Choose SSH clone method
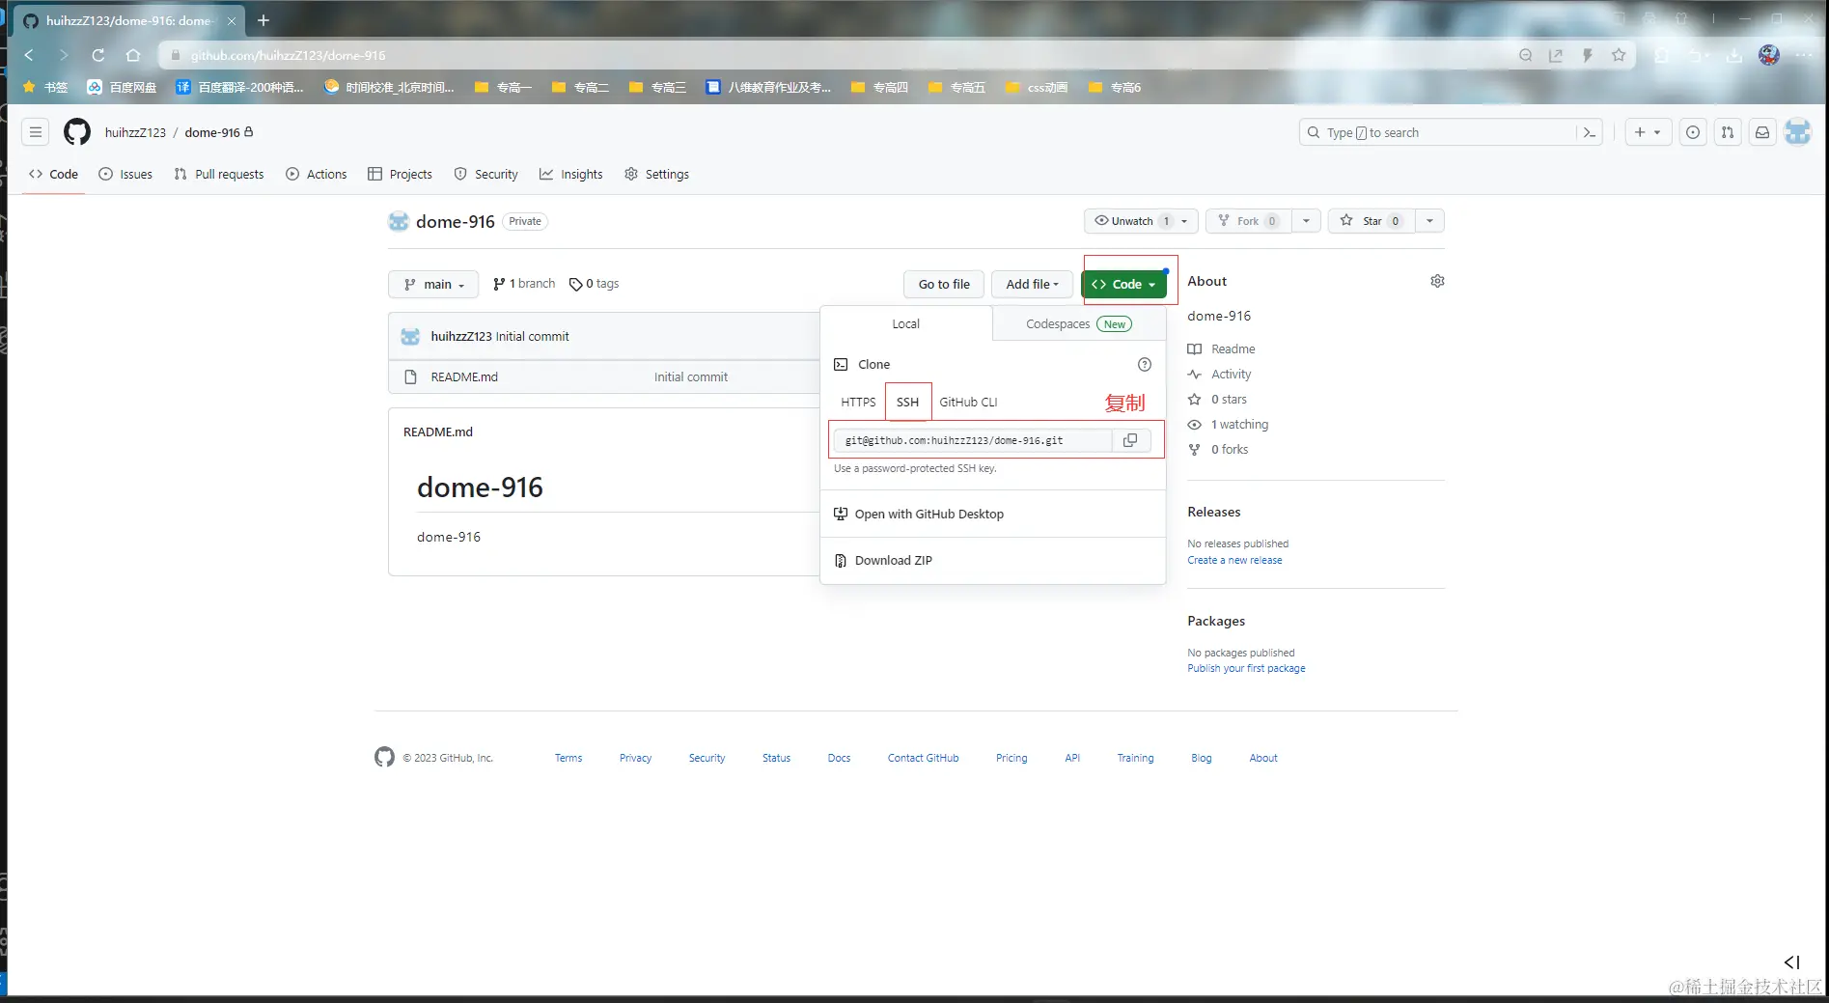Screen dimensions: 1829x1003 coord(907,402)
